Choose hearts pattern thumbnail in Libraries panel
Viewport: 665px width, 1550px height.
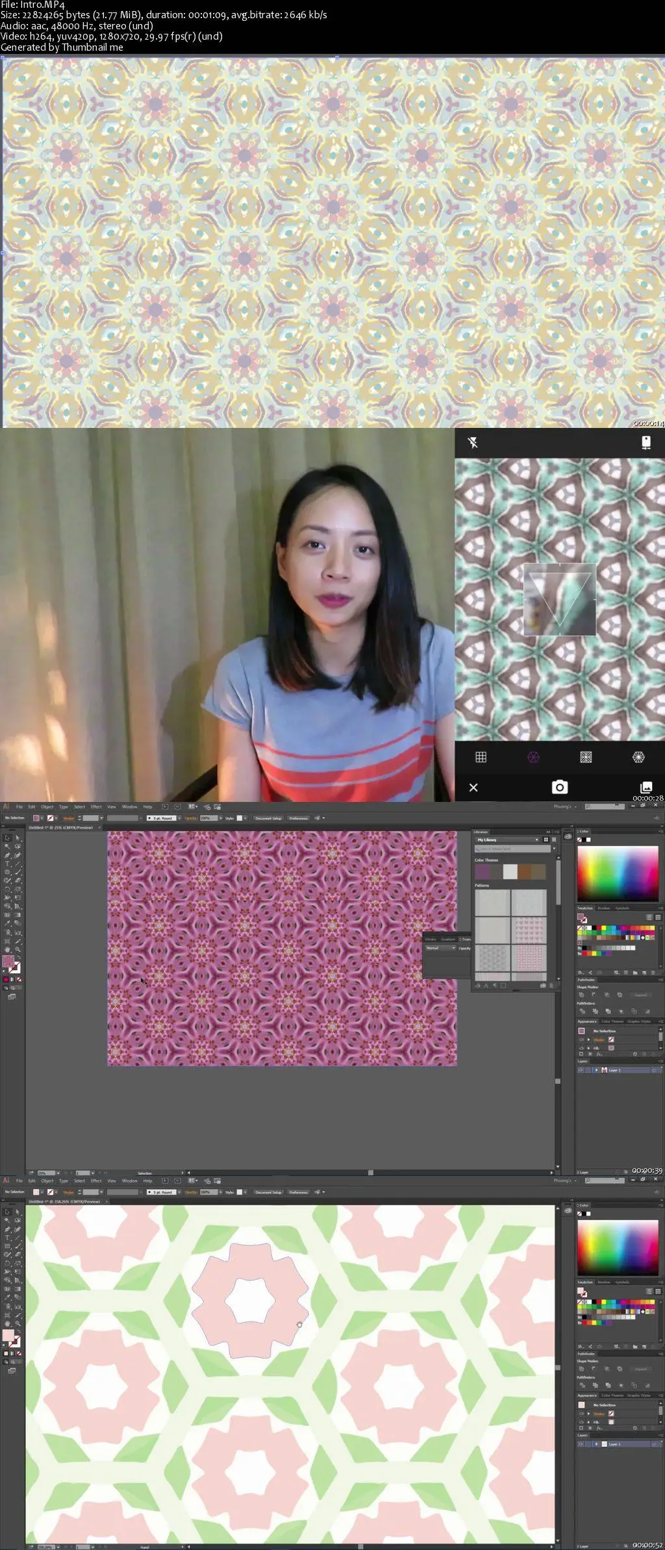point(529,930)
